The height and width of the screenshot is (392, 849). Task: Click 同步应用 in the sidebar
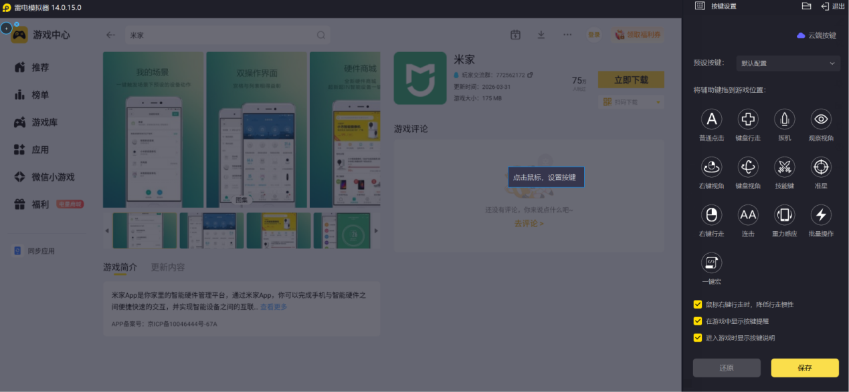tap(35, 251)
